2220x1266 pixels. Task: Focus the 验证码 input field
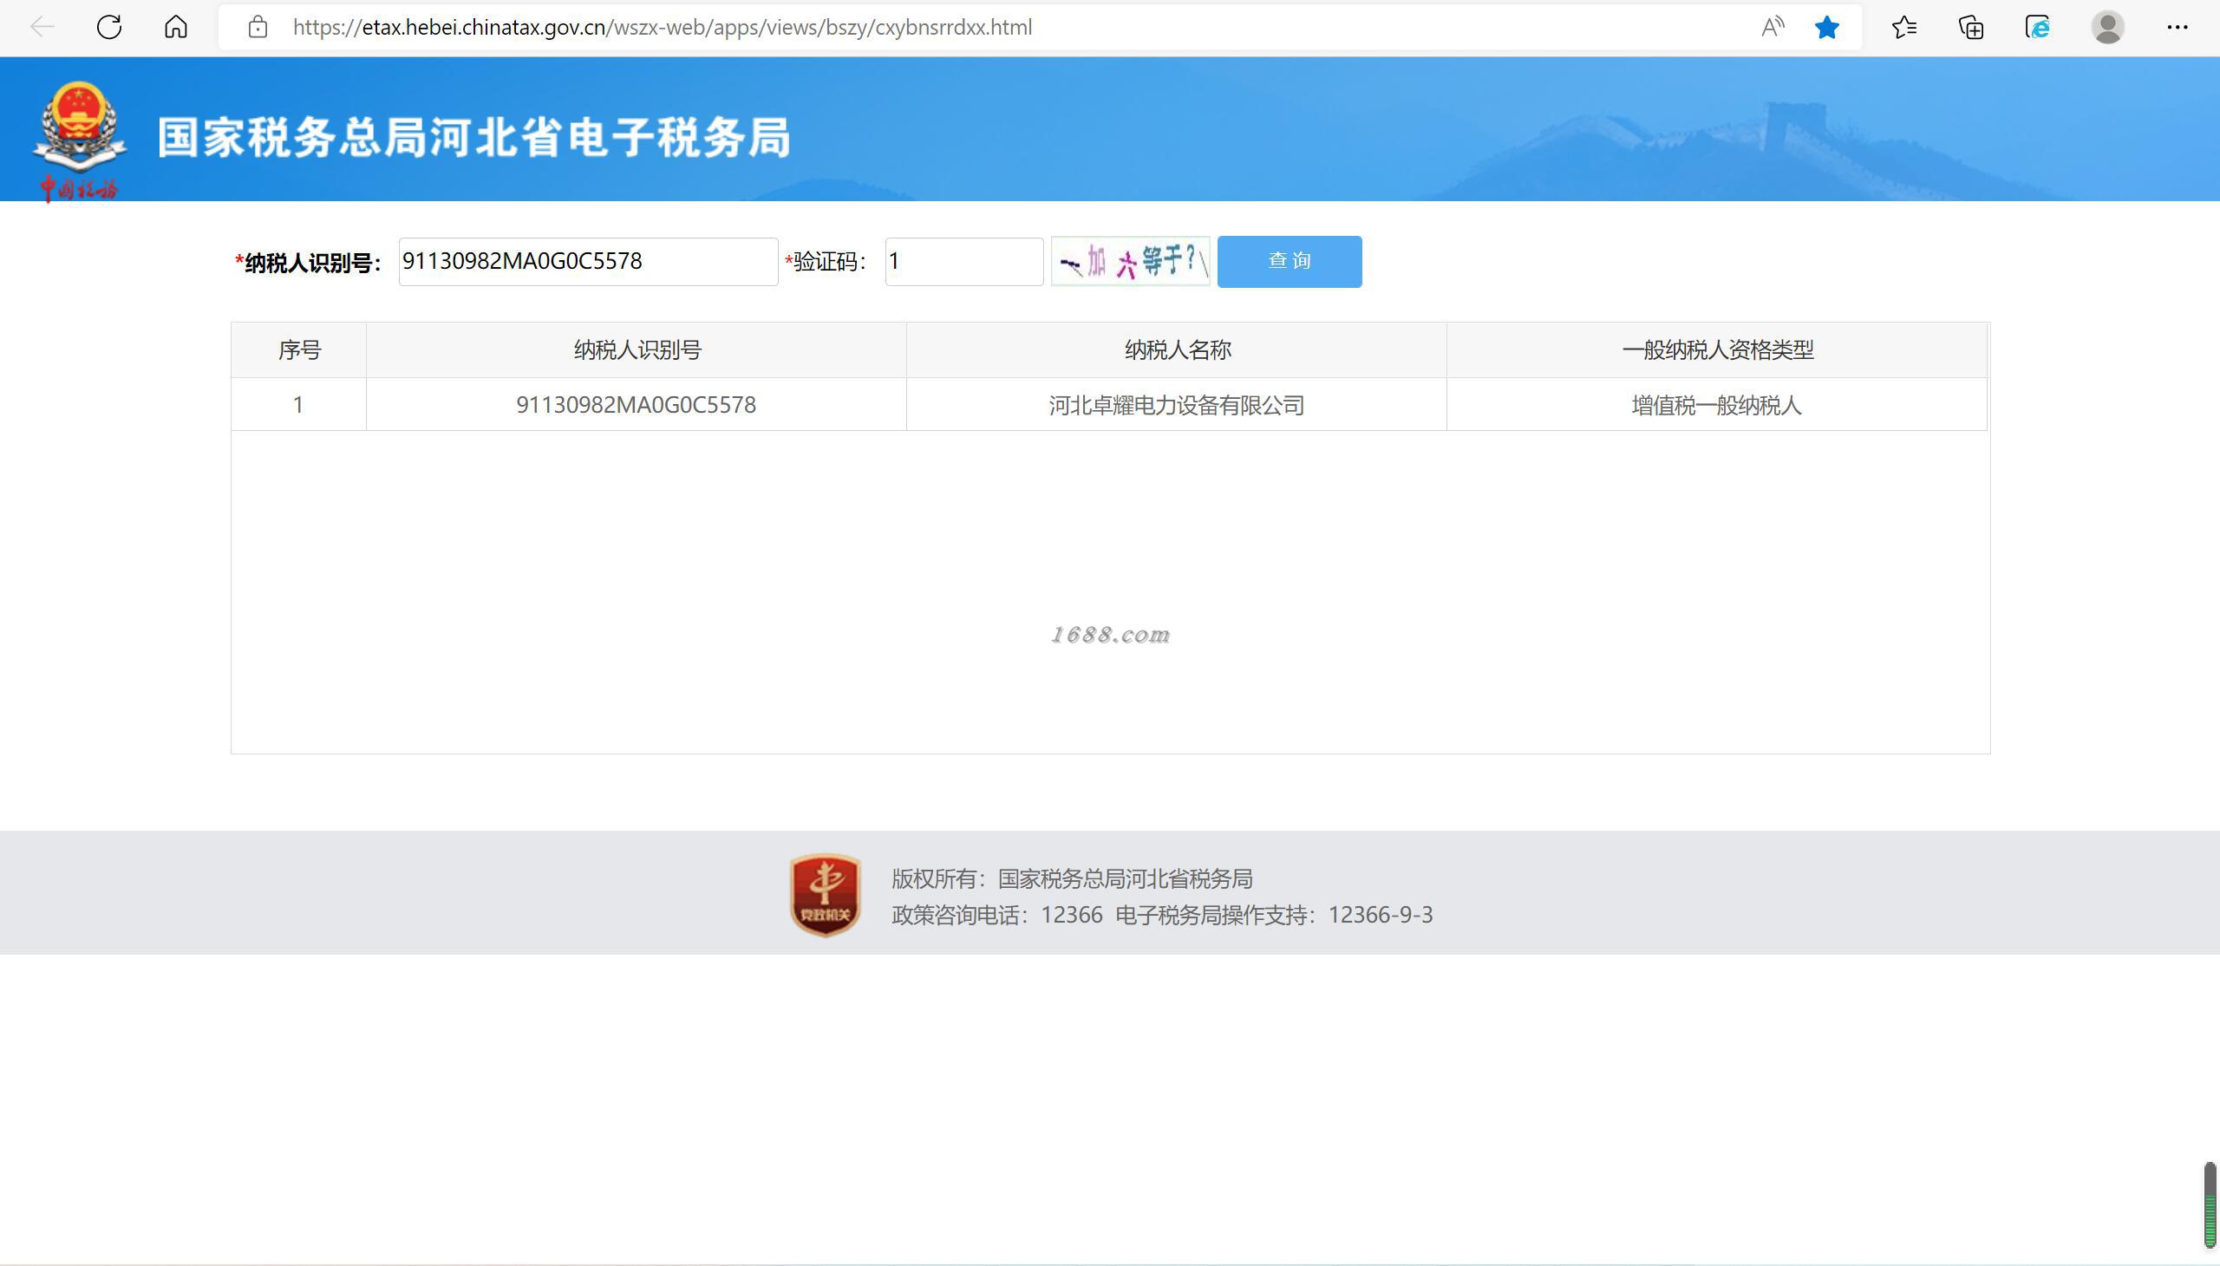963,261
